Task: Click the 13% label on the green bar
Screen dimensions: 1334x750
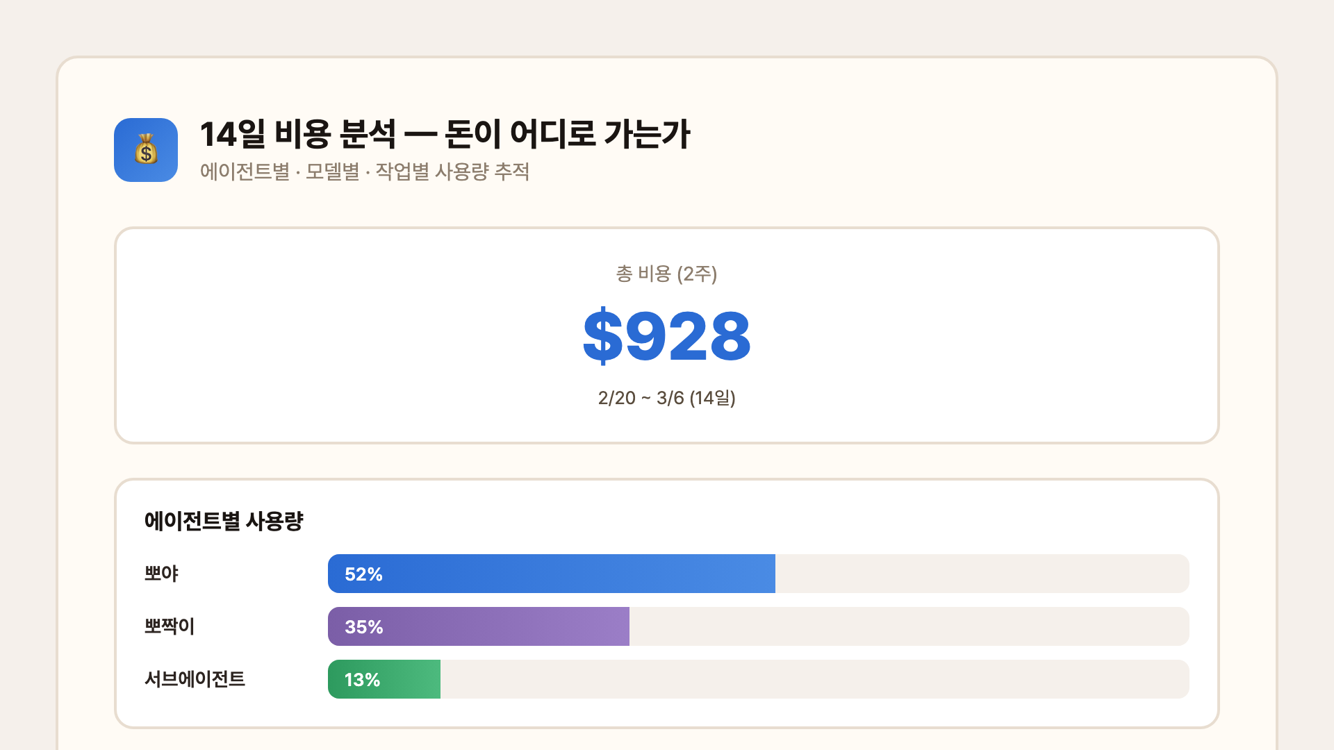Action: pos(362,679)
